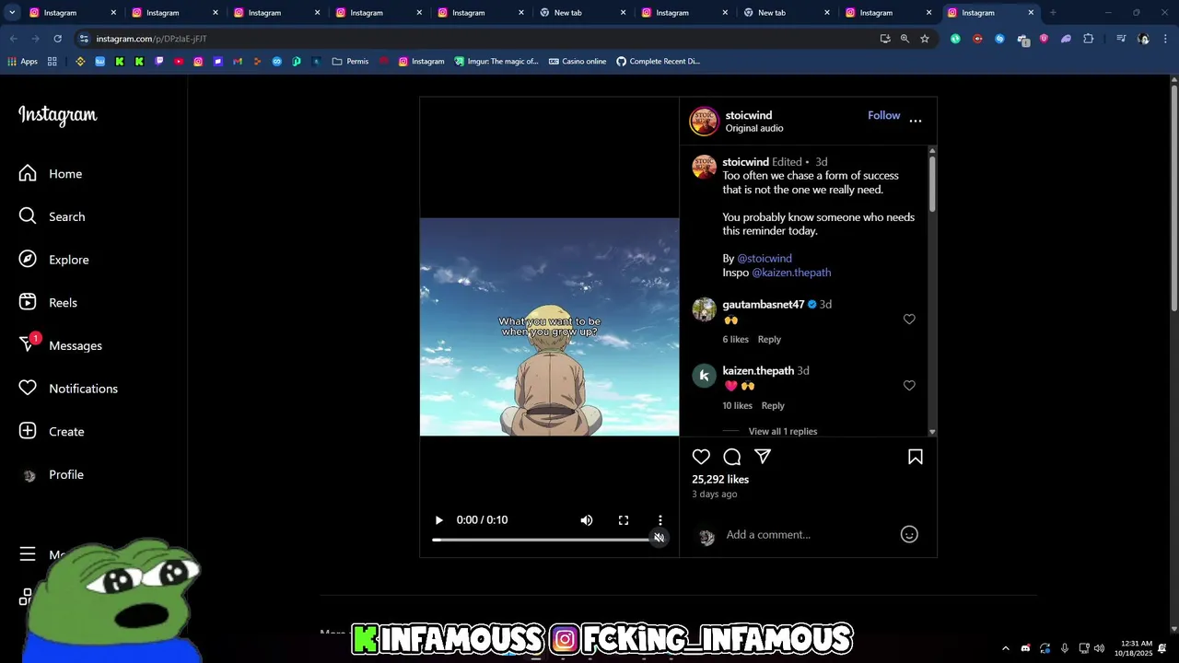Show hidden system tray icons
The width and height of the screenshot is (1179, 663).
pyautogui.click(x=1005, y=648)
